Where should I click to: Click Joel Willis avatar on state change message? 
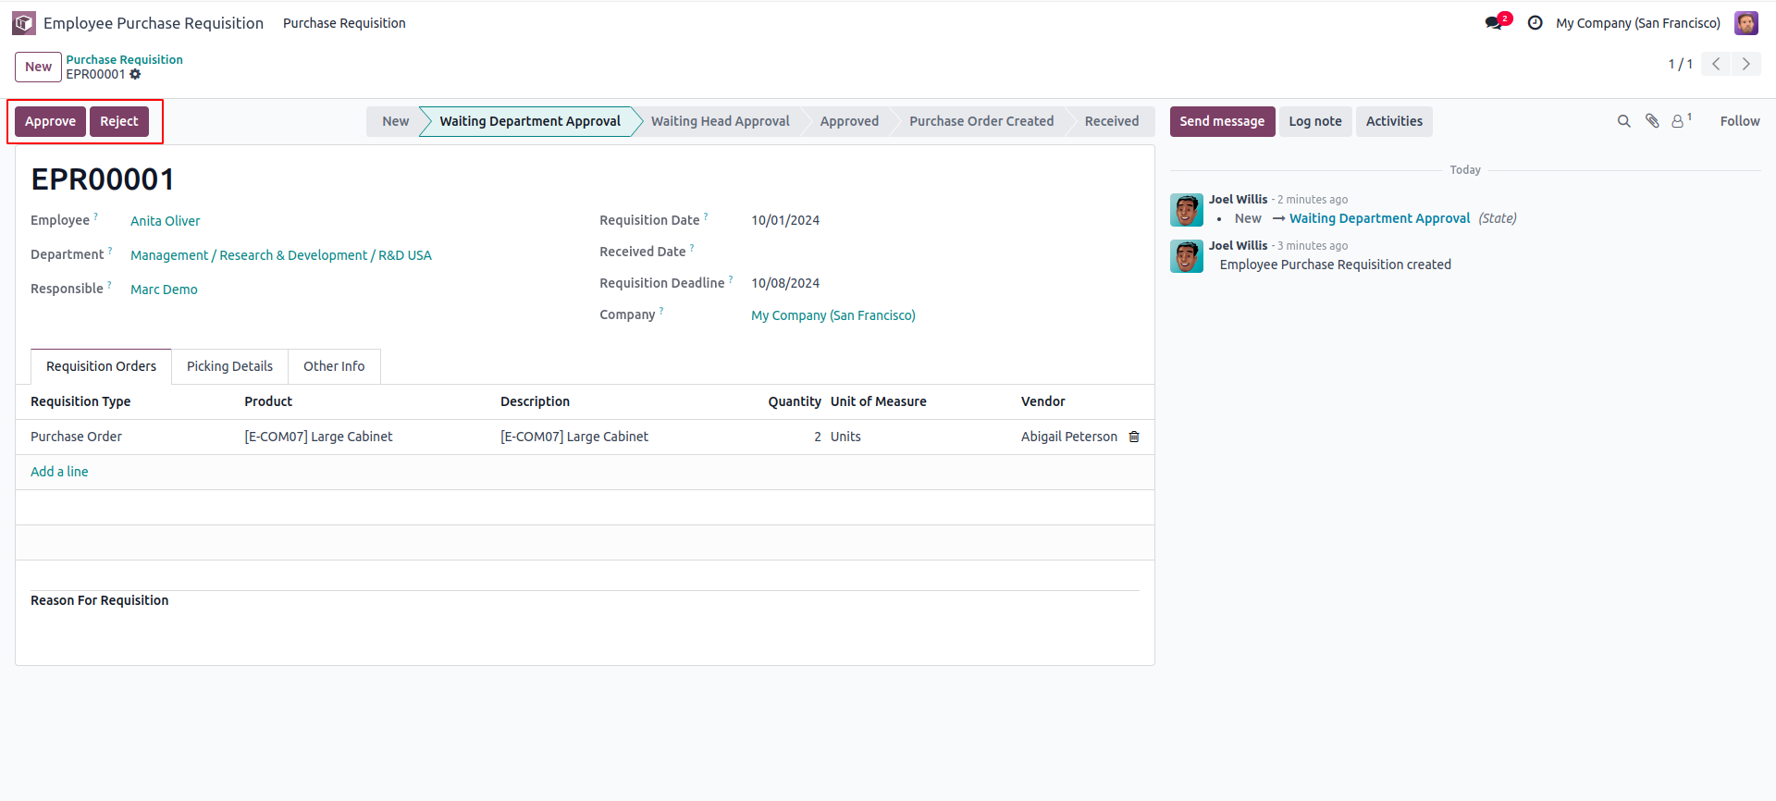coord(1187,210)
